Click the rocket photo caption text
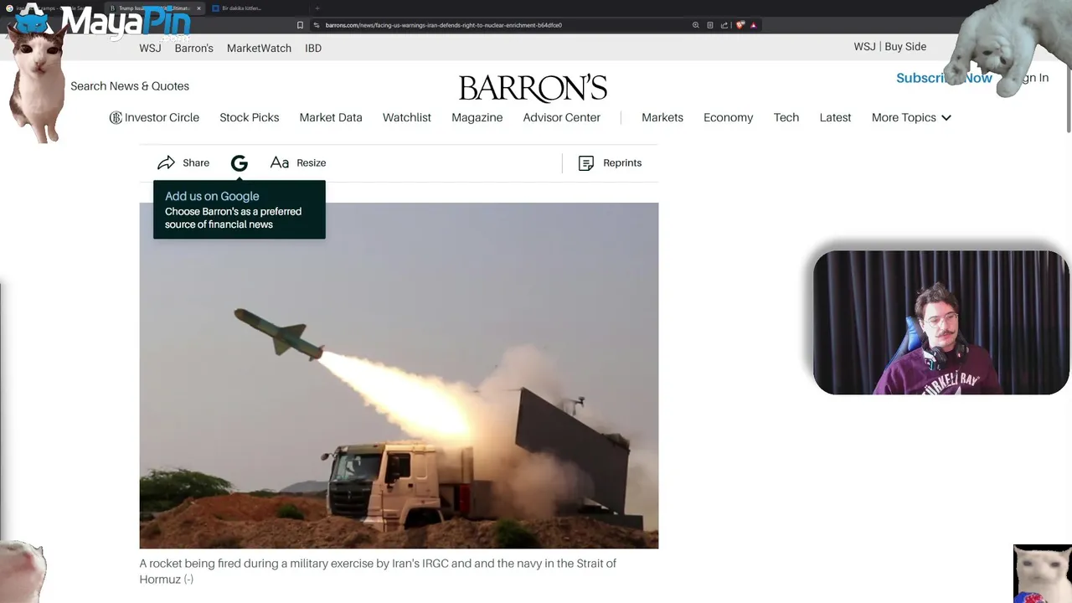The height and width of the screenshot is (603, 1072). pyautogui.click(x=378, y=571)
